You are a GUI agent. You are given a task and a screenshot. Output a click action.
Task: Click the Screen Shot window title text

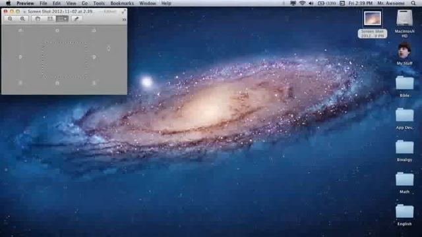[60, 12]
